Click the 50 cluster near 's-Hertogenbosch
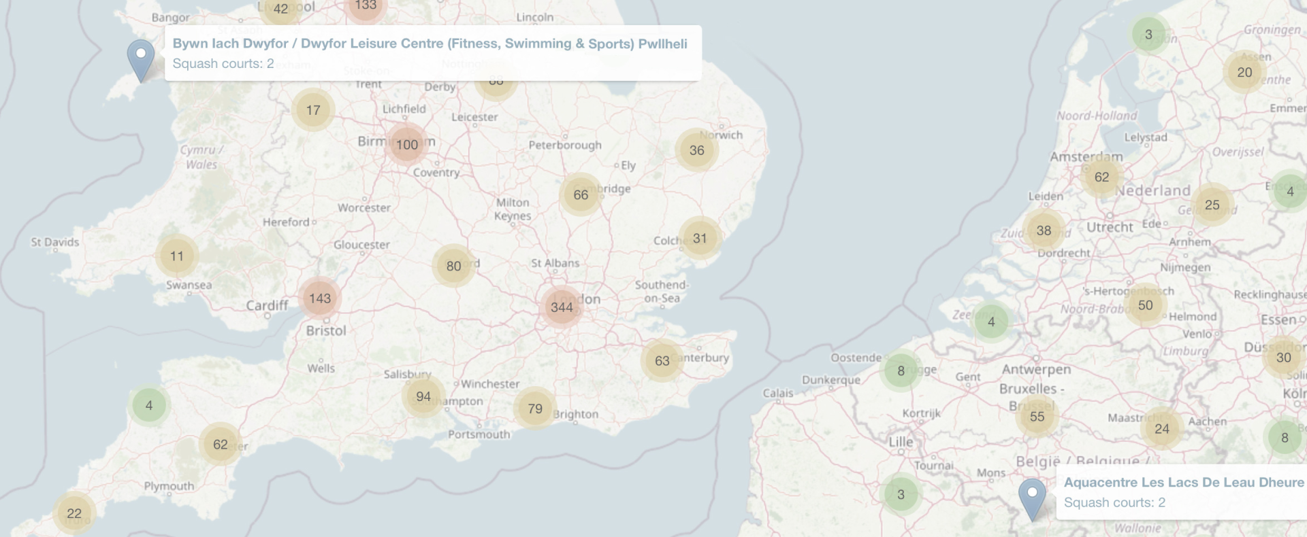 [x=1146, y=305]
